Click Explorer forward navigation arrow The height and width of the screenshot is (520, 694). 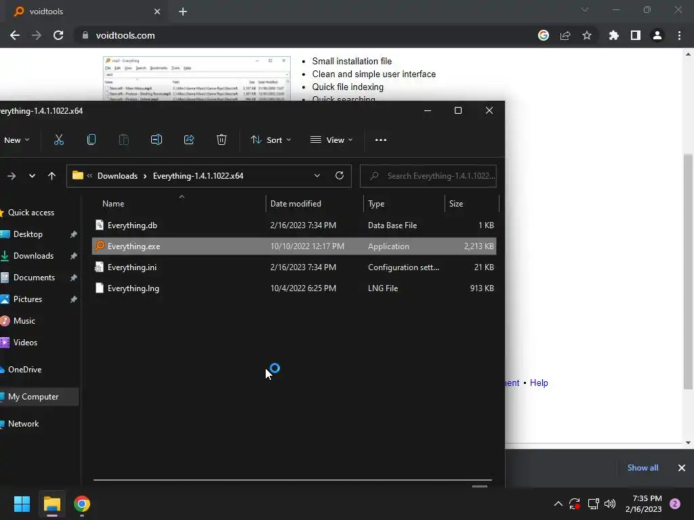click(x=12, y=176)
